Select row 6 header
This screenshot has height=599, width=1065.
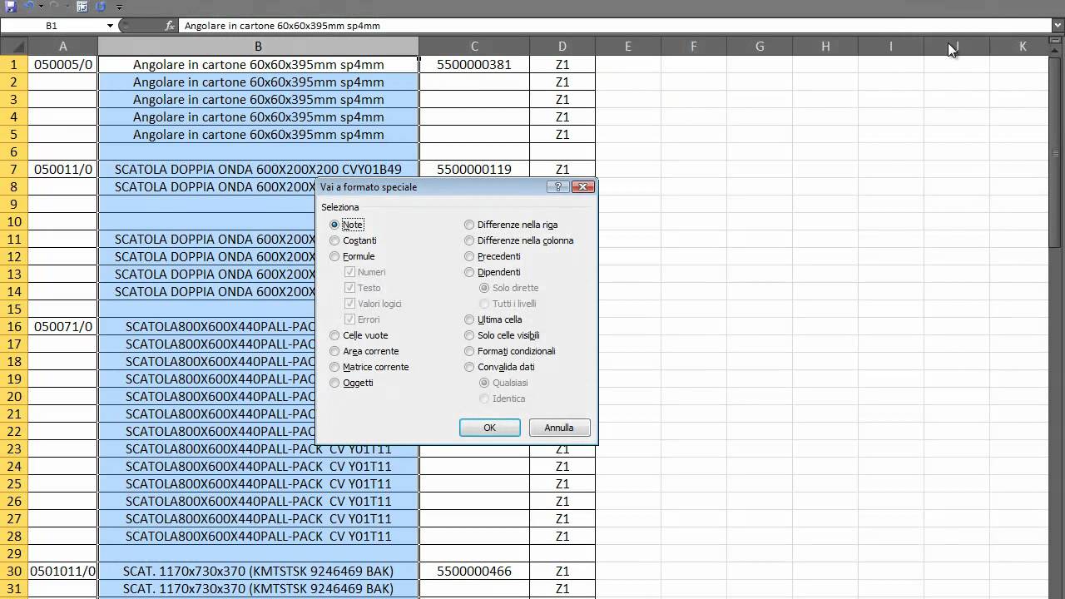tap(14, 151)
